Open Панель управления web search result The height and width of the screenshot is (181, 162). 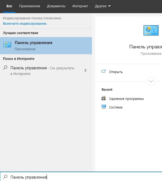coord(46,71)
